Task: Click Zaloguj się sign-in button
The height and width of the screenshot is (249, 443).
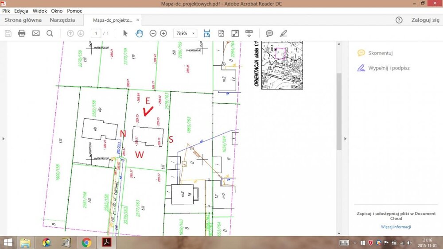Action: coord(425,20)
